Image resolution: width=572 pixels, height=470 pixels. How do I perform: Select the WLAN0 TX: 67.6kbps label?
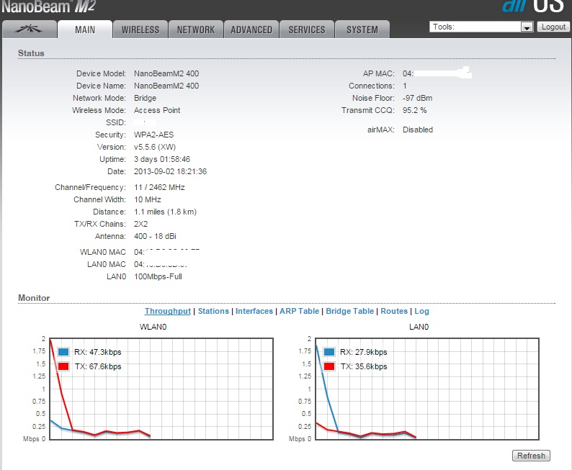[x=98, y=366]
